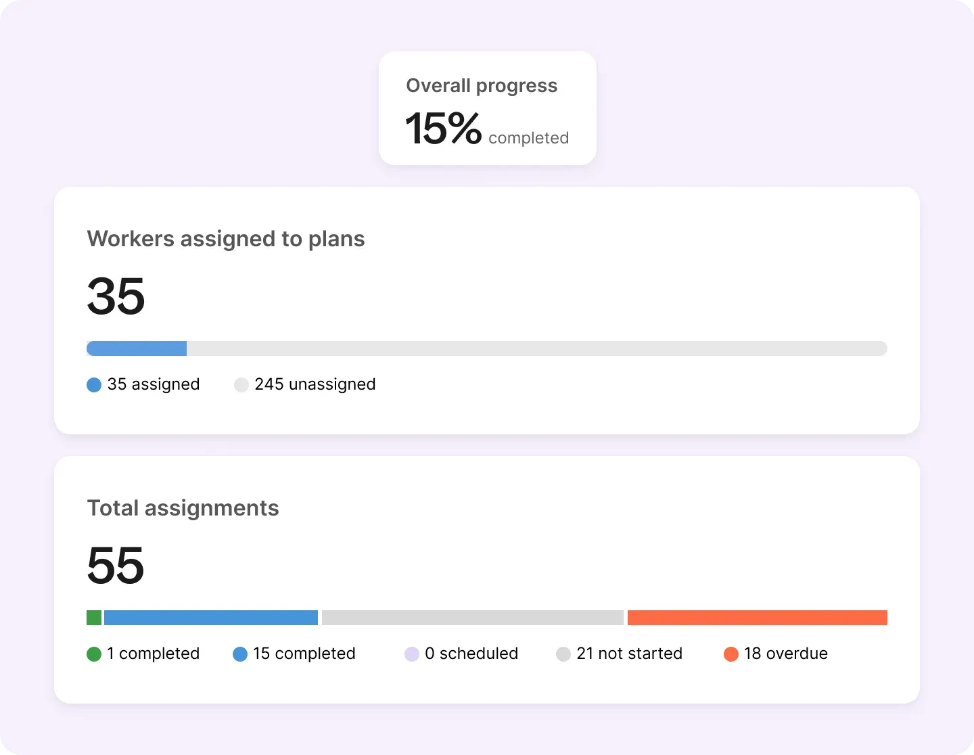974x755 pixels.
Task: Click the Total assignments heading
Action: 183,508
